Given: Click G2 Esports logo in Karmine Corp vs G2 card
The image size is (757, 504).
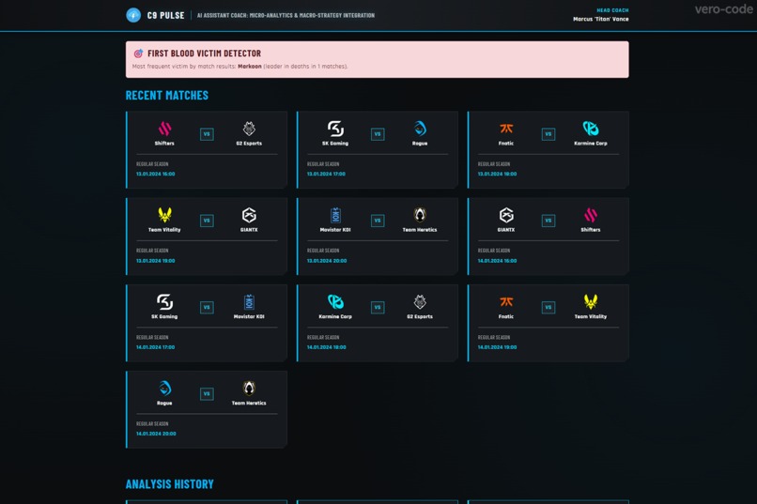Looking at the screenshot, I should tap(420, 302).
